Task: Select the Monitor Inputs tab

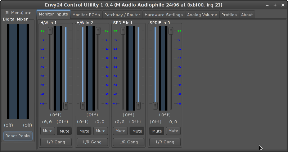Action: tap(53, 14)
